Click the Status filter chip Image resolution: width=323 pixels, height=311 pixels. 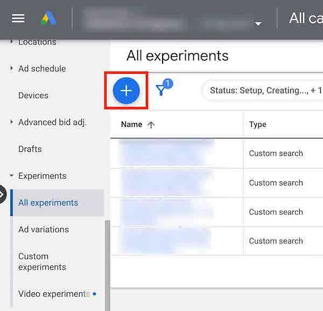pos(264,90)
